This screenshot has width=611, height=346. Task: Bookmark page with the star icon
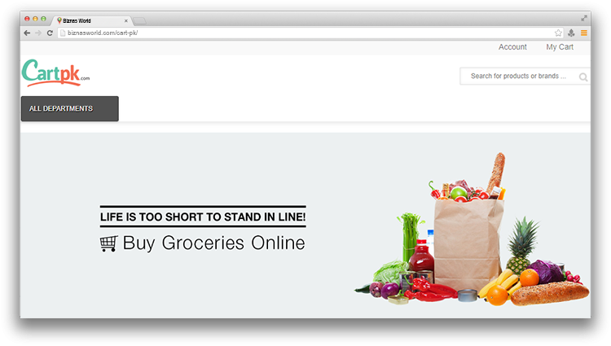tap(558, 33)
